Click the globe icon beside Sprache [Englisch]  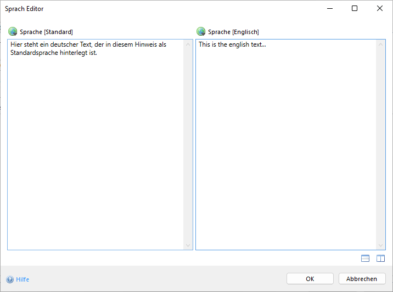(x=201, y=32)
